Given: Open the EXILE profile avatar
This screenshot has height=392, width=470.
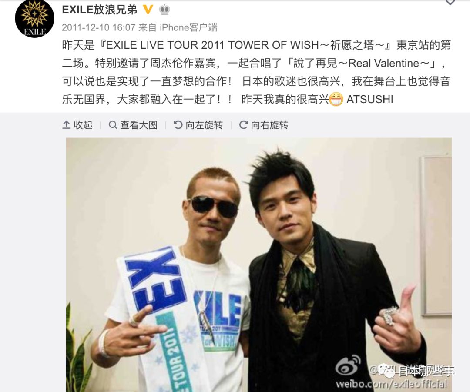Looking at the screenshot, I should [x=34, y=19].
